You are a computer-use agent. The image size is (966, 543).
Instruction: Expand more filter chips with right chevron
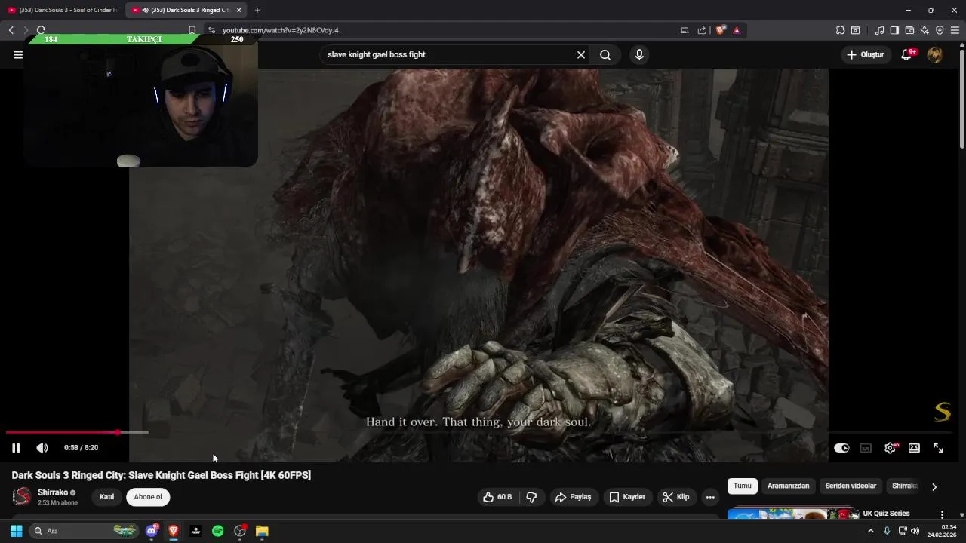pos(934,486)
